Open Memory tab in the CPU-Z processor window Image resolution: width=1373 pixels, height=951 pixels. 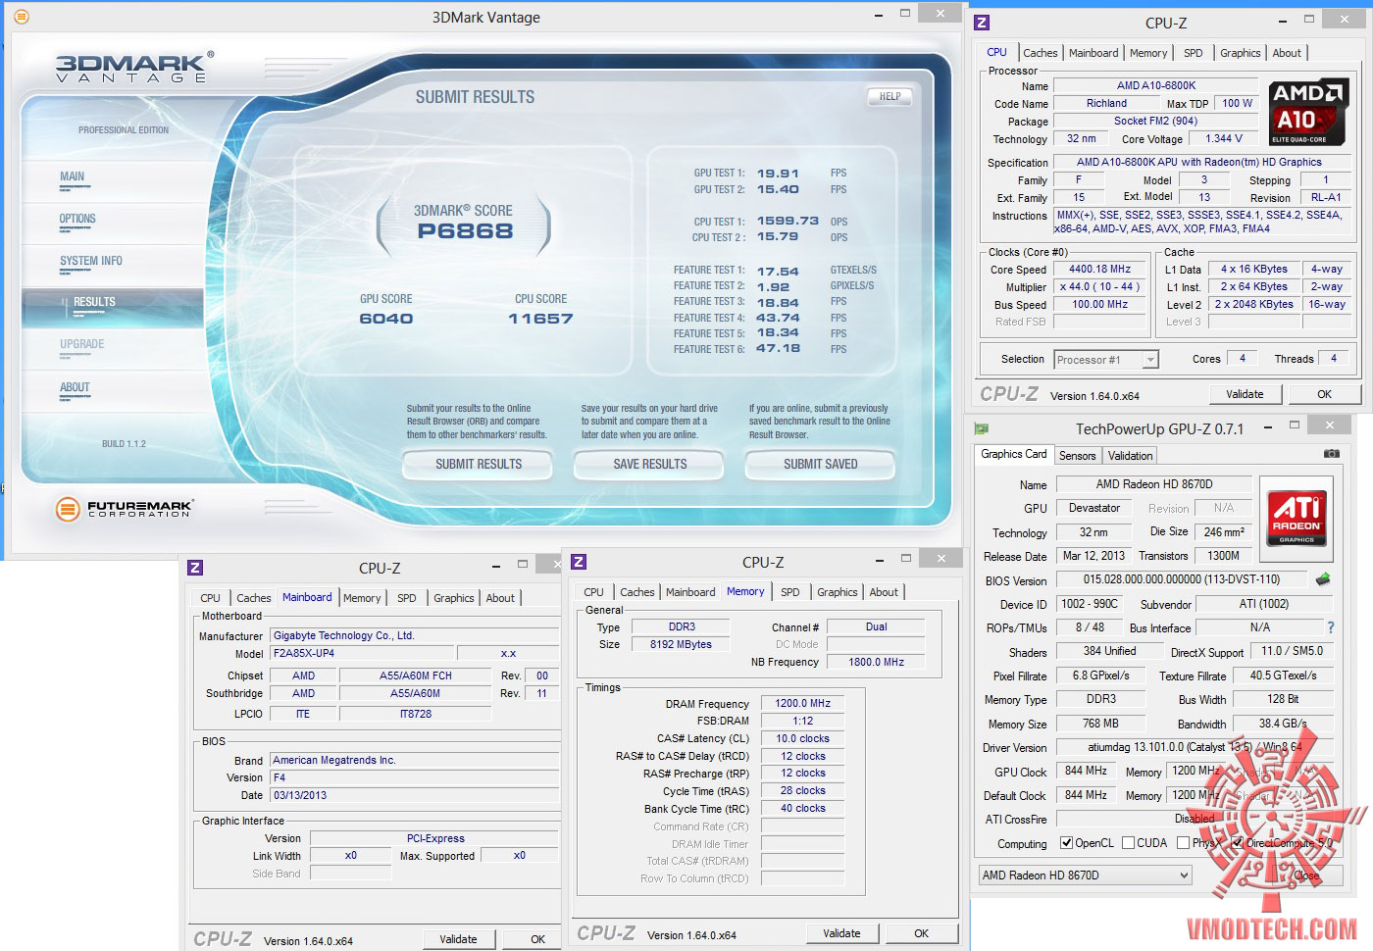[x=1148, y=53]
